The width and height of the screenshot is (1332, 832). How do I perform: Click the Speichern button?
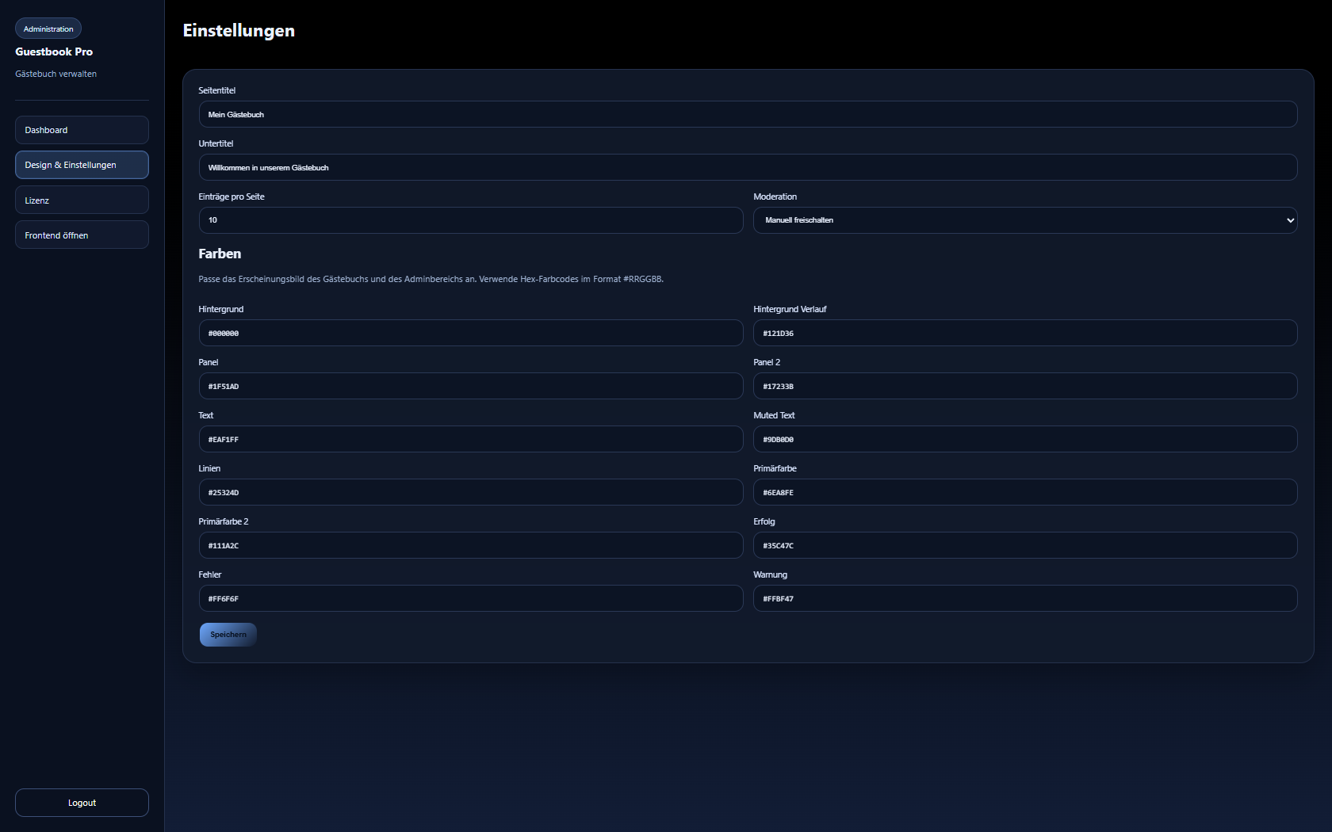coord(228,635)
